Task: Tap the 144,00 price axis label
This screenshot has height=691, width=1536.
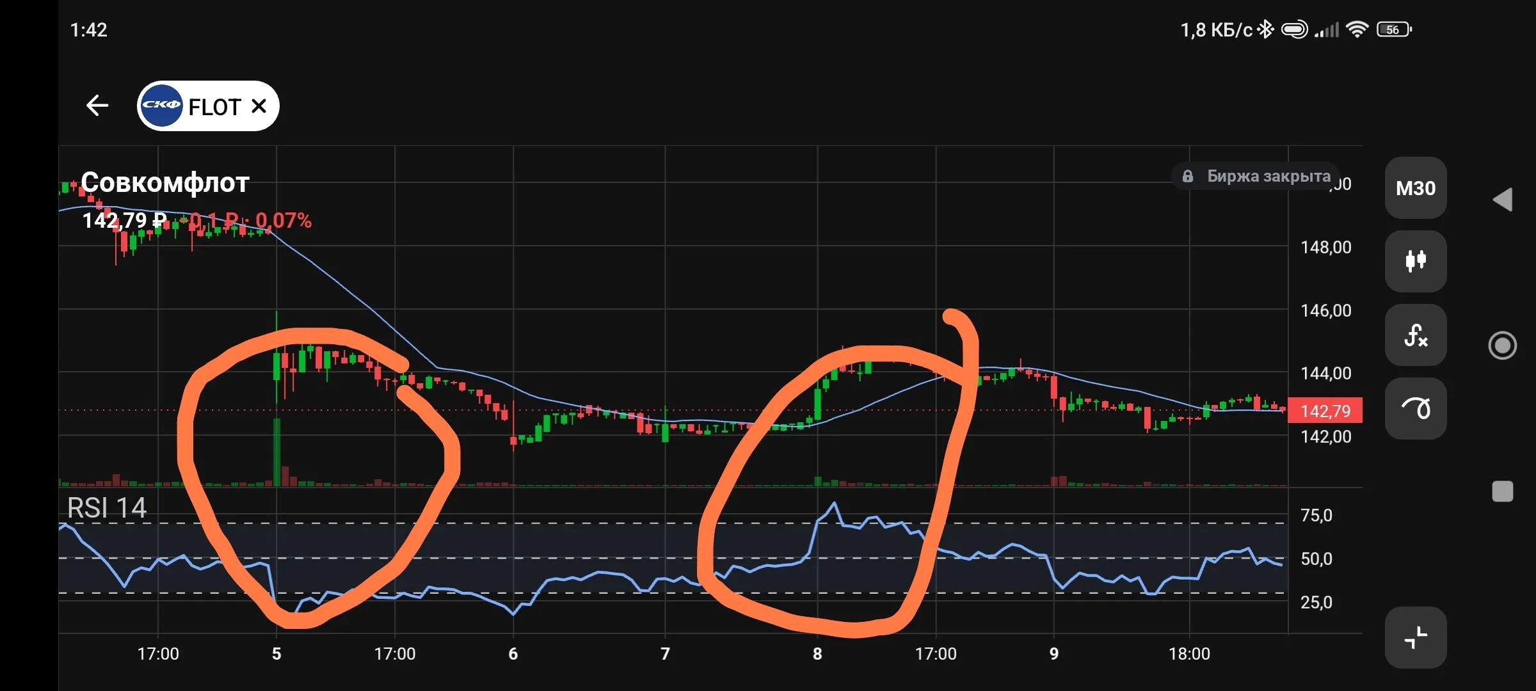Action: (x=1326, y=374)
